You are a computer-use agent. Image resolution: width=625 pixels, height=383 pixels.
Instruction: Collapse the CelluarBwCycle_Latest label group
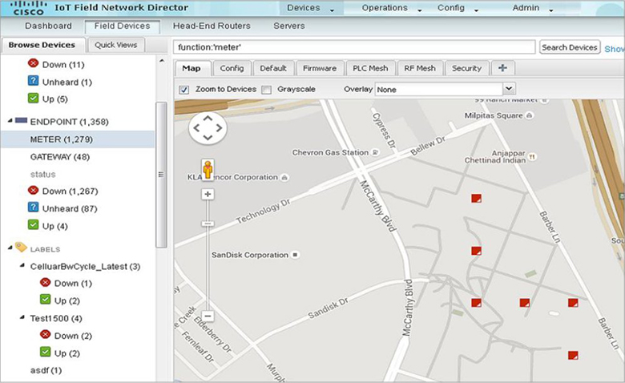[x=22, y=266]
